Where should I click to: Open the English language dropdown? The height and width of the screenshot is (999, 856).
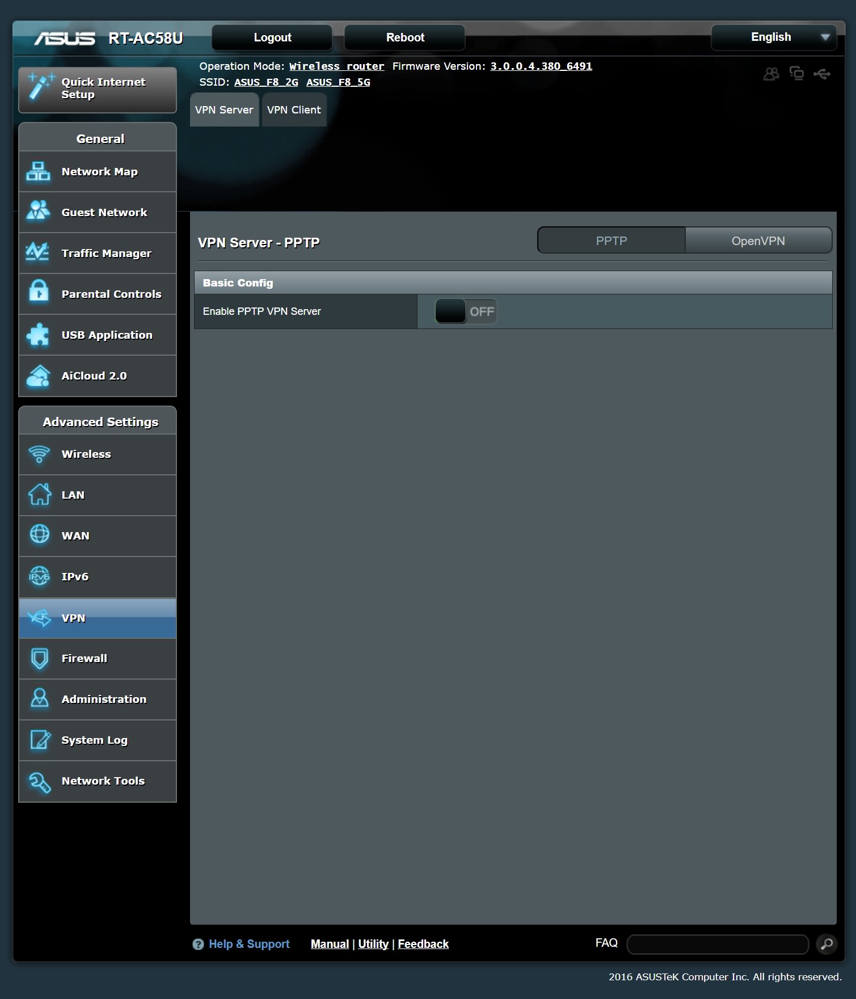[774, 37]
